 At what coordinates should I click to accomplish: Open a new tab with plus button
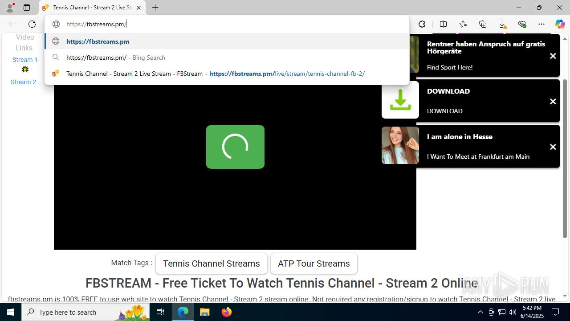coord(155,8)
